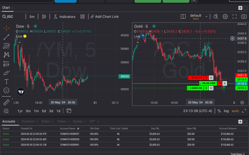The width and height of the screenshot is (249, 155).
Task: Set the chart range to 1yr
Action: tap(20, 111)
